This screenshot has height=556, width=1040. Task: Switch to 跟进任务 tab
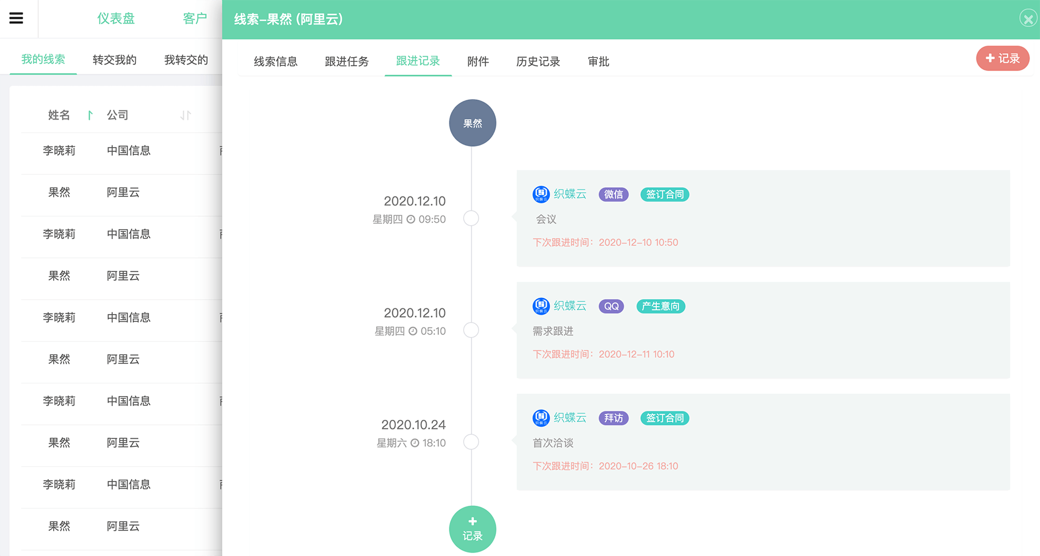point(347,61)
